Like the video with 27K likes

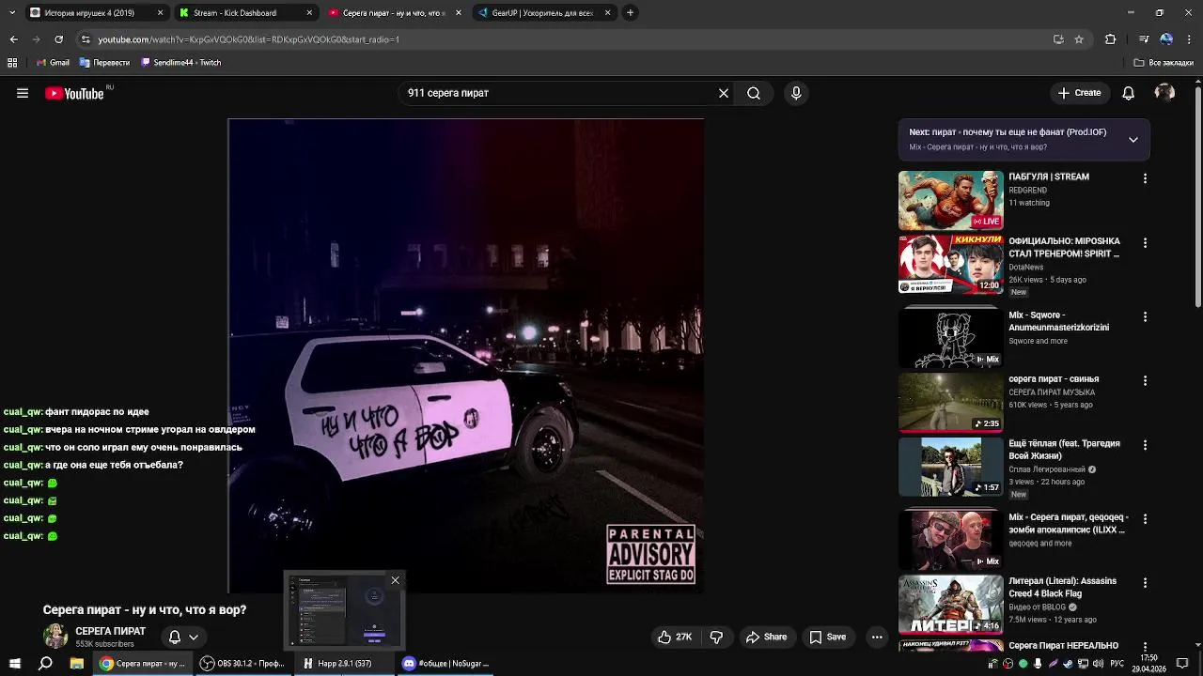click(675, 637)
